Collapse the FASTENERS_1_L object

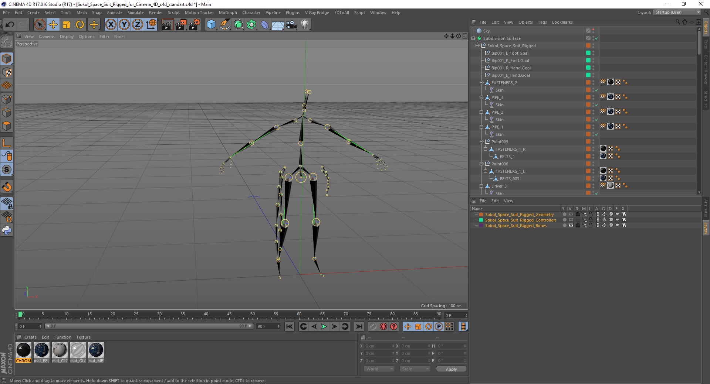(x=486, y=171)
